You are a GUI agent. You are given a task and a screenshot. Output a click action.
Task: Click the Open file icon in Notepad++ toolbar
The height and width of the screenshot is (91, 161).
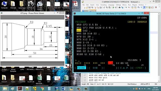[87, 7]
